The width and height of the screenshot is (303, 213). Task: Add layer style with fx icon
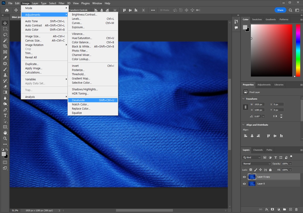tap(267, 209)
